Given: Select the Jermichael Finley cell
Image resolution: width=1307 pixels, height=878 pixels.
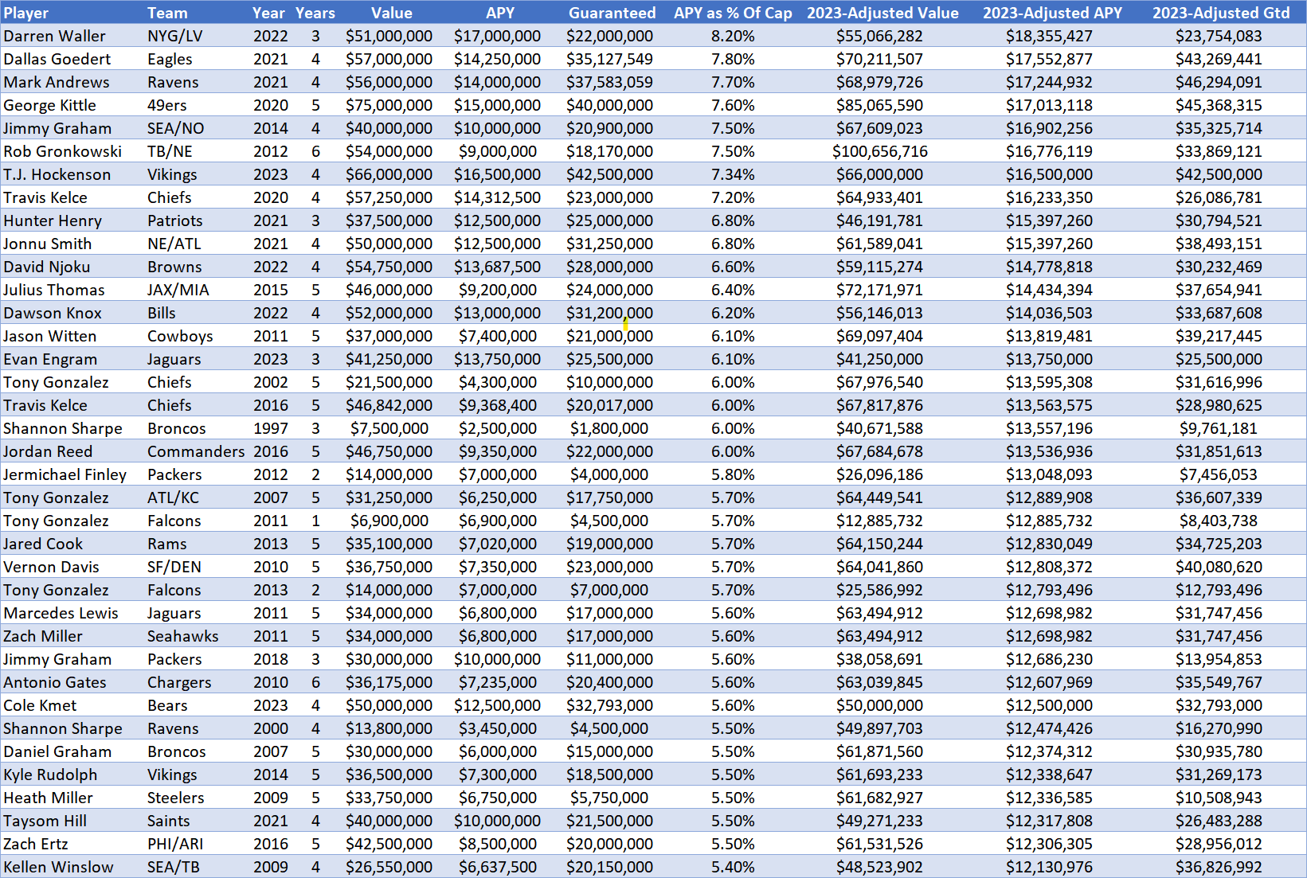Looking at the screenshot, I should click(x=65, y=474).
